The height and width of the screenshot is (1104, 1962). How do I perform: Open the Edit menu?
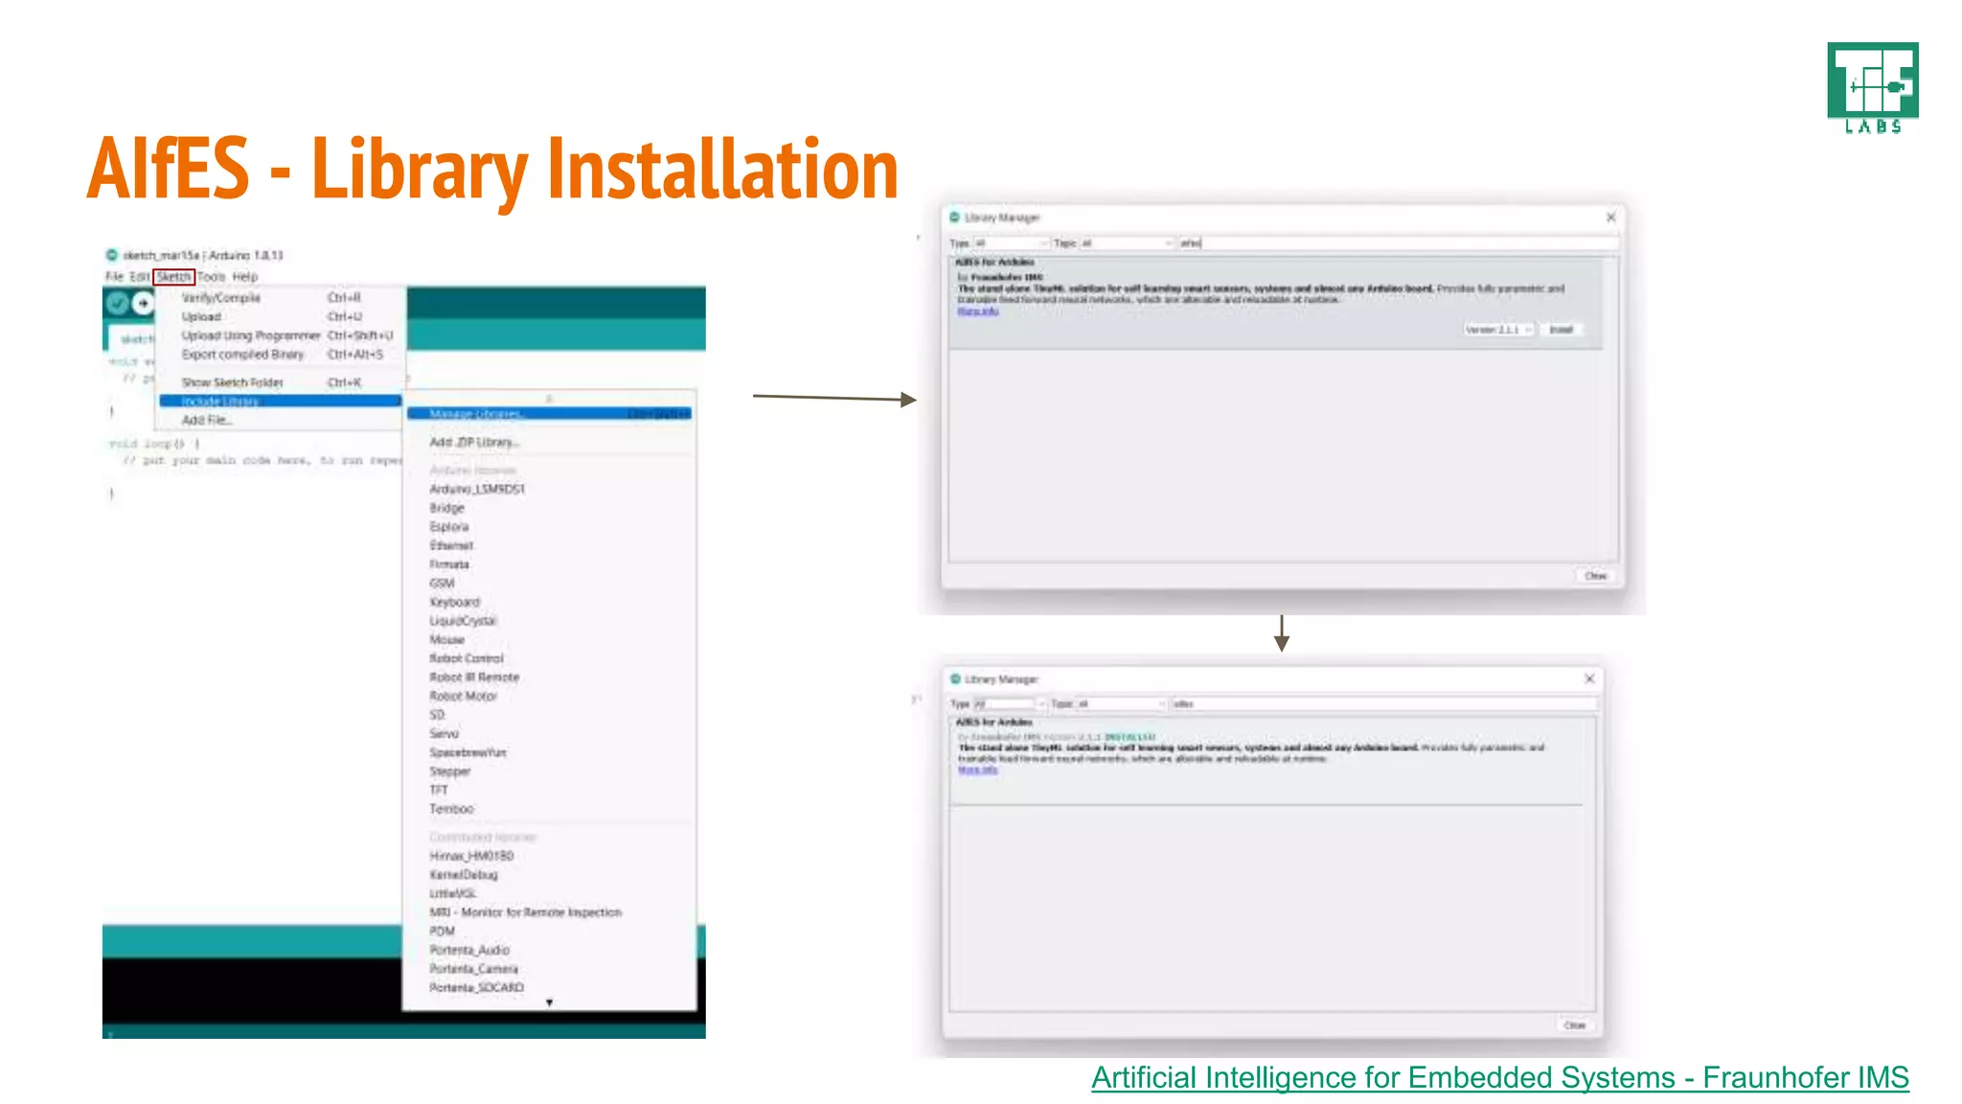coord(140,277)
